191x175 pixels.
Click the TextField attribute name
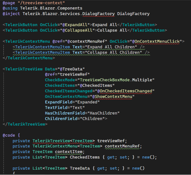[56, 107]
